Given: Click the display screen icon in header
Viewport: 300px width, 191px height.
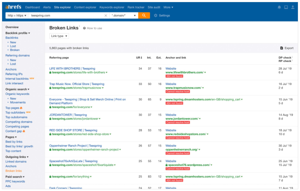Looking at the screenshot, I should tap(286, 7).
